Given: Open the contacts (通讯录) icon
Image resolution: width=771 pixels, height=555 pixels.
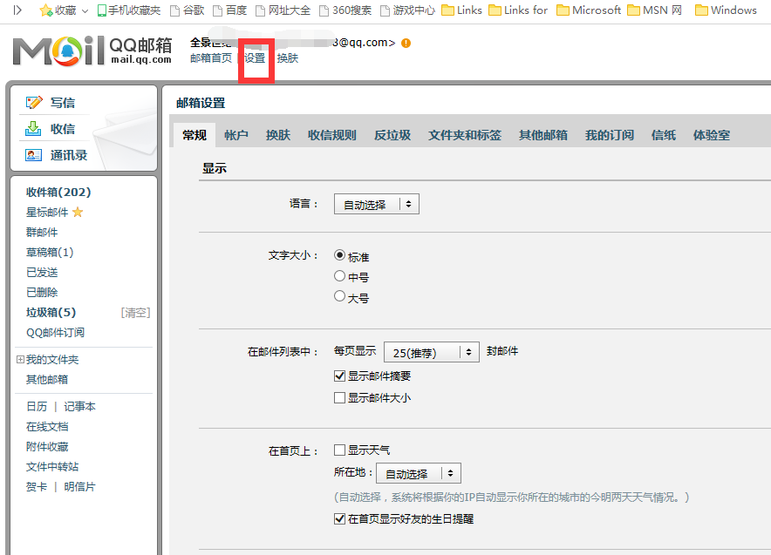Looking at the screenshot, I should tap(34, 155).
